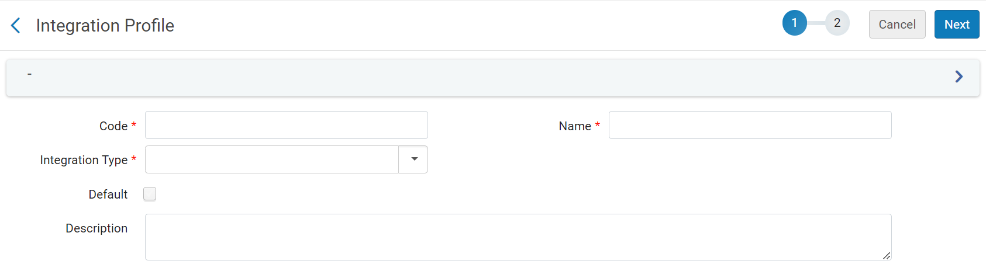Click the Integration Type combo box field
Viewport: 986px width, 278px height.
coord(272,159)
